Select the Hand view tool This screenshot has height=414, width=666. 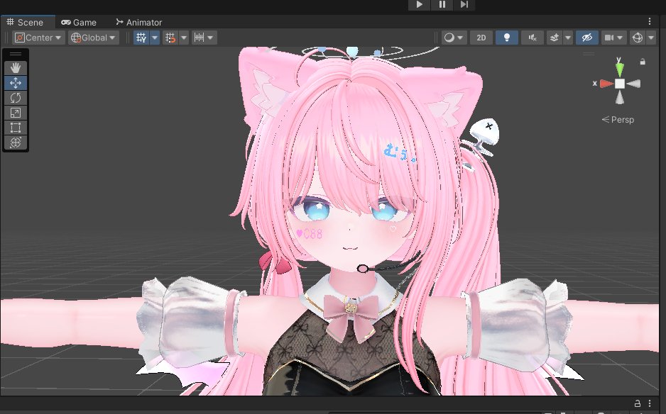pyautogui.click(x=16, y=68)
